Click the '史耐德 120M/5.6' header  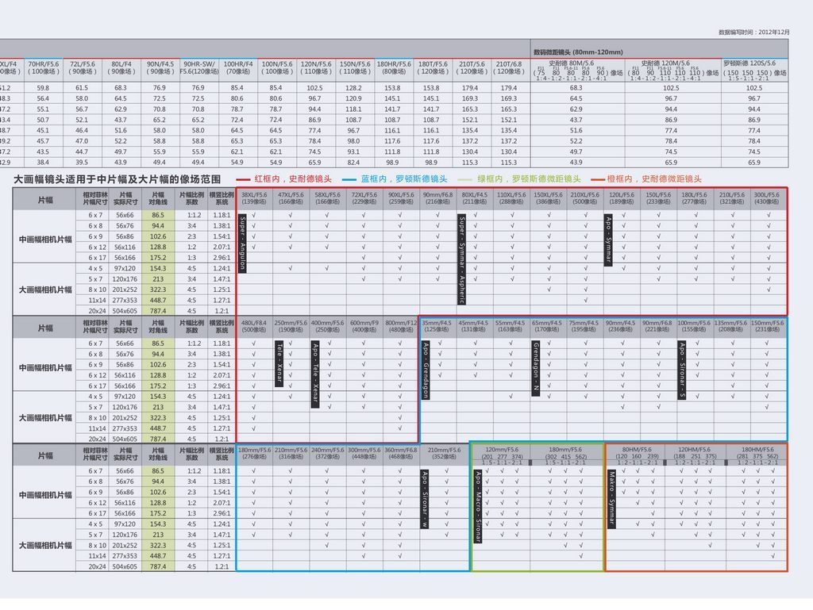[x=673, y=71]
